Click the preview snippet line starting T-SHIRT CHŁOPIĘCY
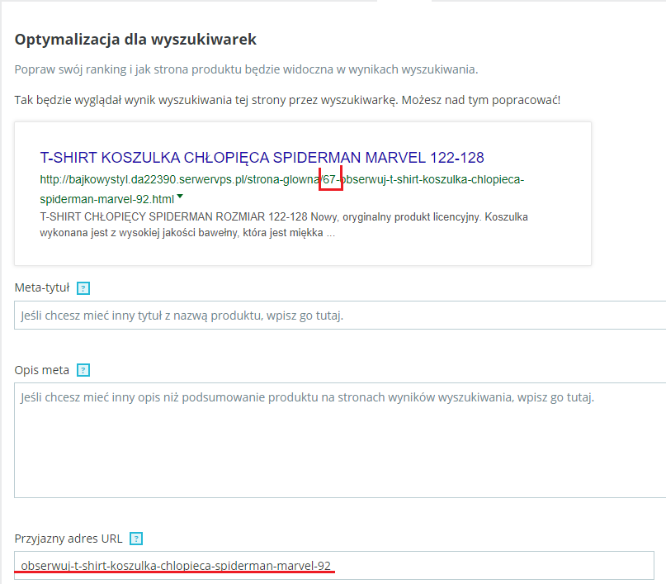Screen dimensions: 666x584 (x=283, y=217)
